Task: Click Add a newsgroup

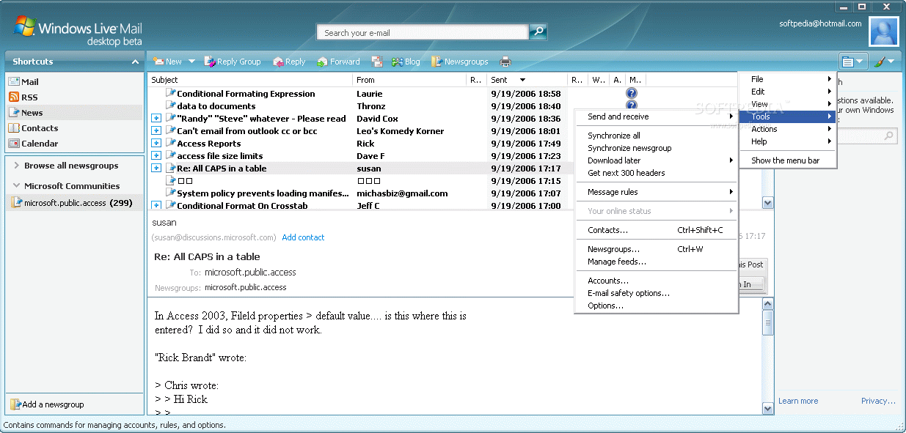Action: (x=48, y=404)
